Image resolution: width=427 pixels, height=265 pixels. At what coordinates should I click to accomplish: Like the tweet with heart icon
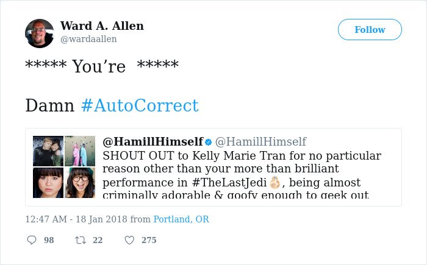click(129, 240)
